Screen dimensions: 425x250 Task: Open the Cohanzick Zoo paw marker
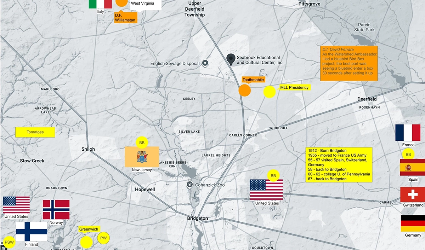coord(191,185)
